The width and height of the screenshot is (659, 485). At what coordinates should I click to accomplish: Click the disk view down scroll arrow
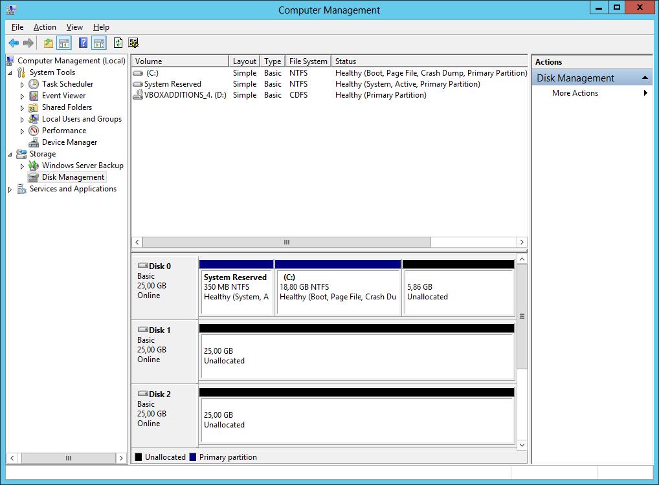click(x=522, y=445)
